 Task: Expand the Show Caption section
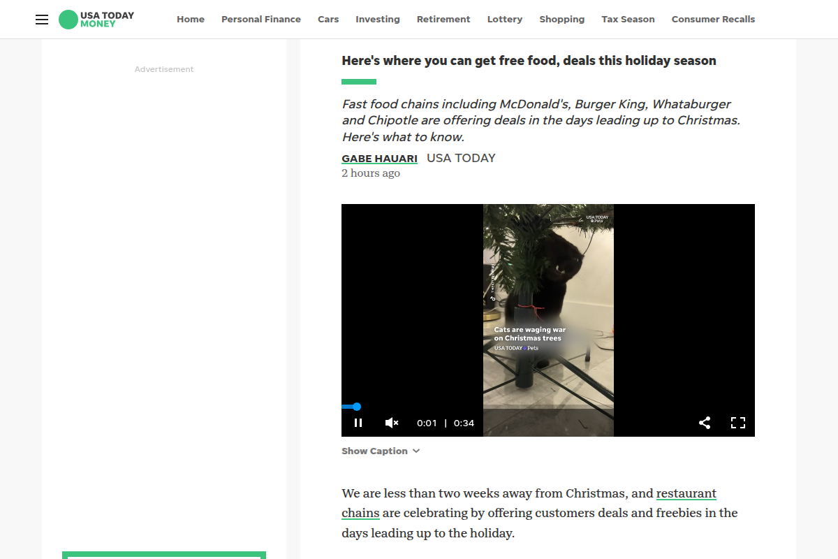(381, 451)
